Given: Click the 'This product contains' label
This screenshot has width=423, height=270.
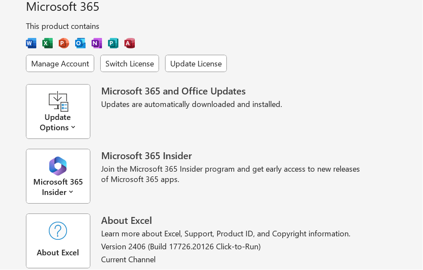Looking at the screenshot, I should coord(63,26).
